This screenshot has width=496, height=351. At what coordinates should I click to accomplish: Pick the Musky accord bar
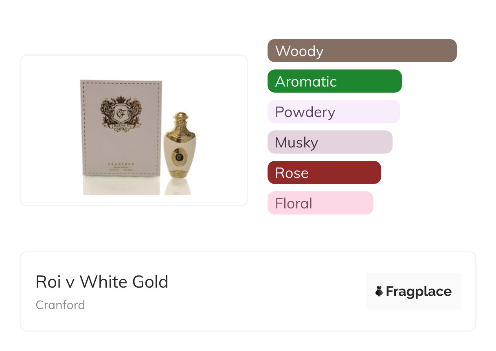point(329,142)
